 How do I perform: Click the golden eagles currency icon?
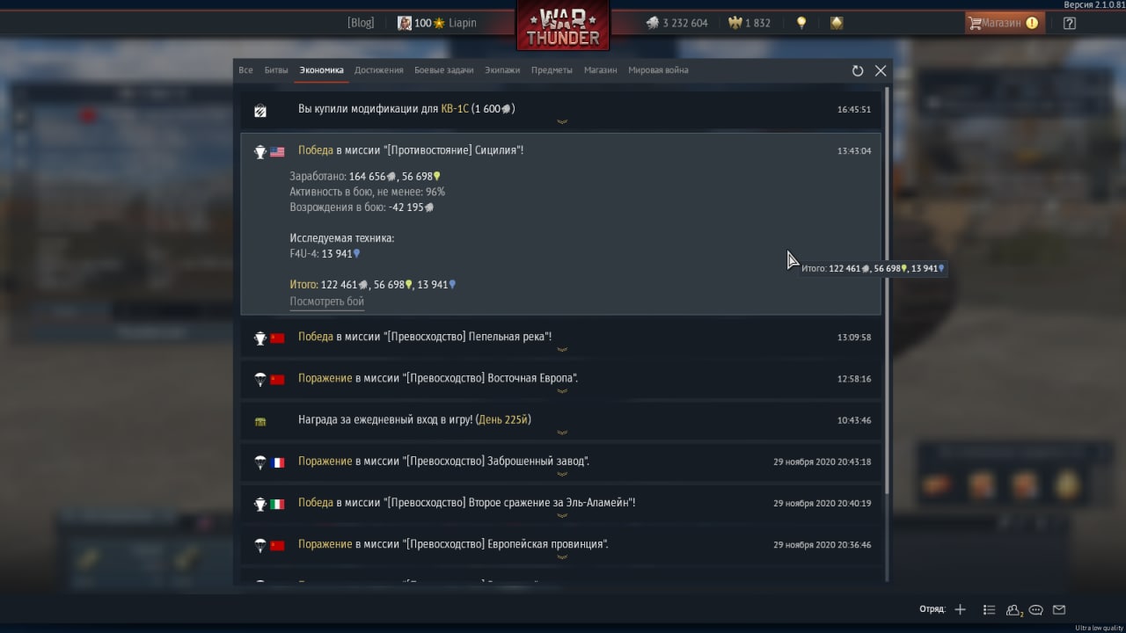click(x=735, y=23)
